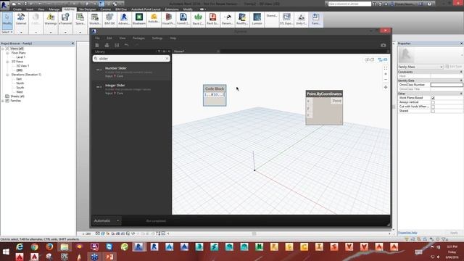
Task: Expand the Families tree node
Action: [x=3, y=101]
